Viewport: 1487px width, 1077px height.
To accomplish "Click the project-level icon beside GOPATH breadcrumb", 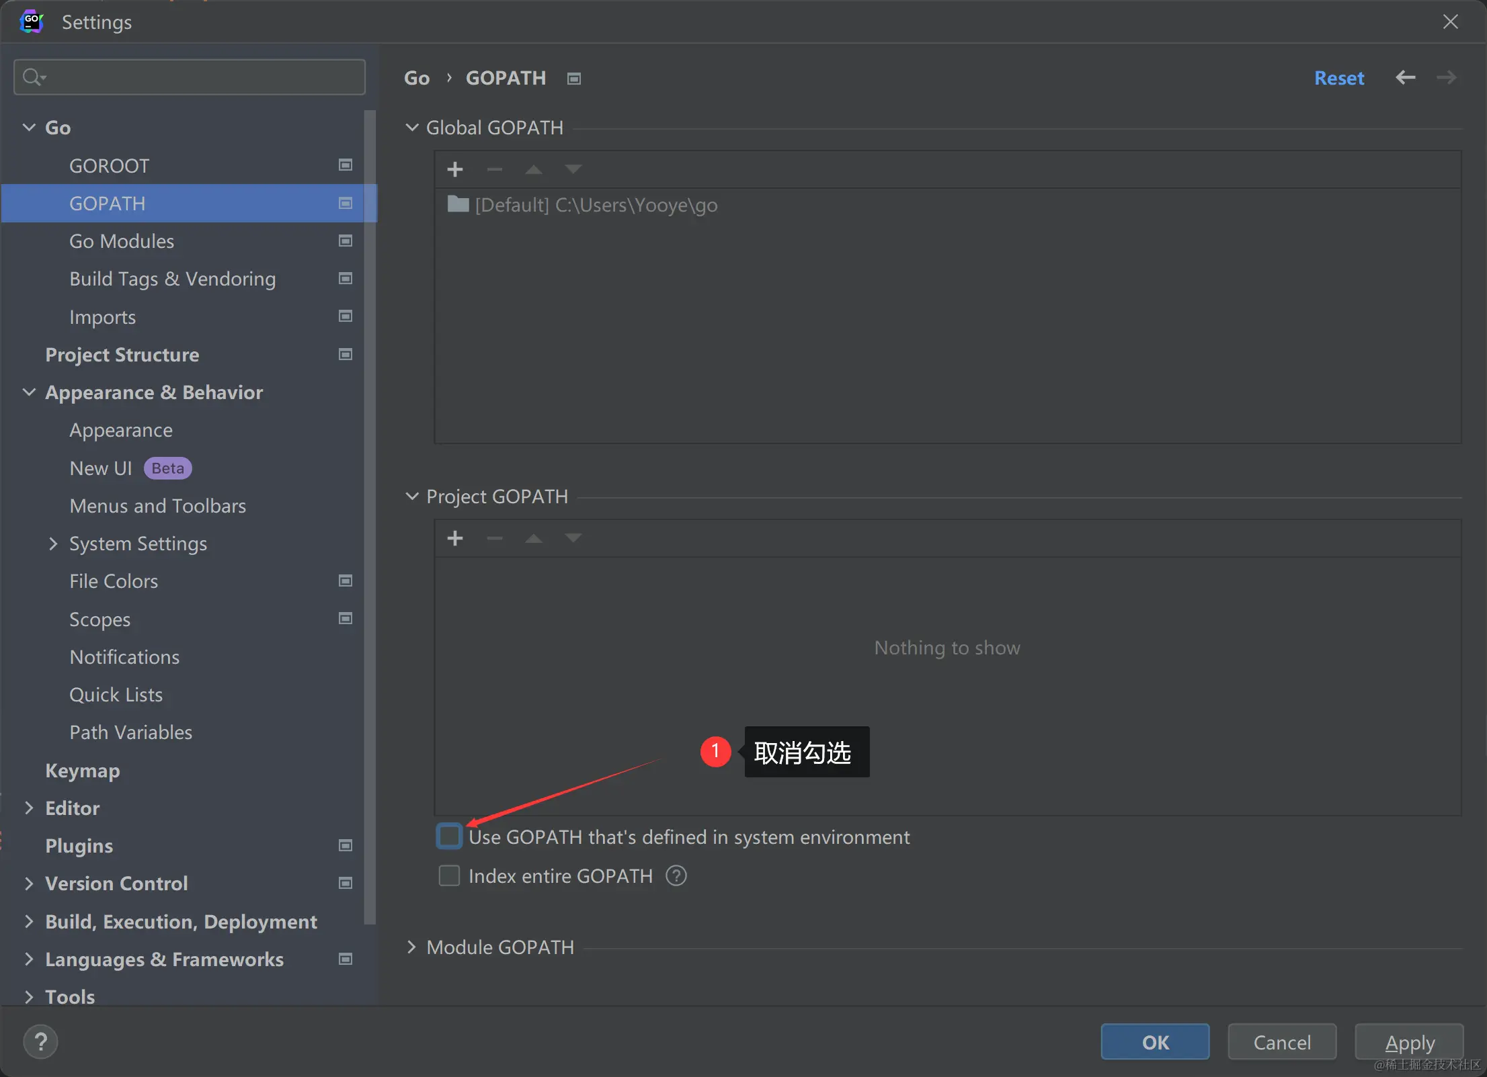I will (x=573, y=79).
